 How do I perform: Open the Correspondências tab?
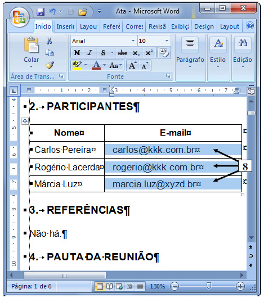[x=135, y=26]
